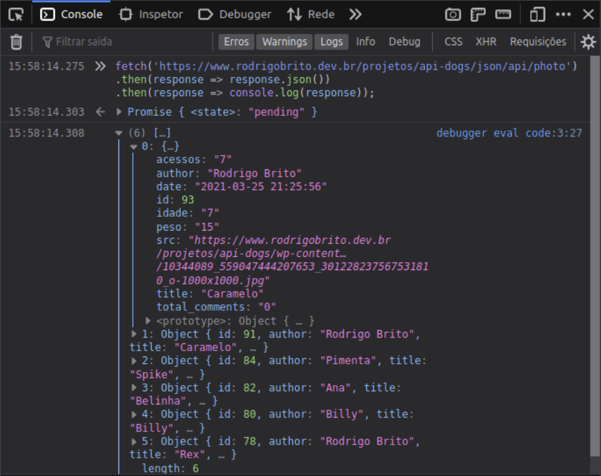Toggle the Logs filter button
The height and width of the screenshot is (476, 601).
331,42
